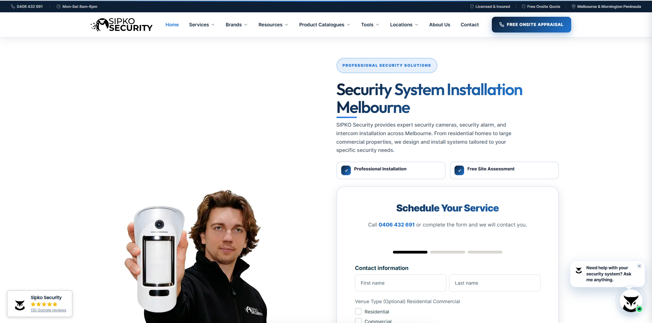Tick the Commercial checkbox
Screen dimensions: 652x323
click(358, 321)
